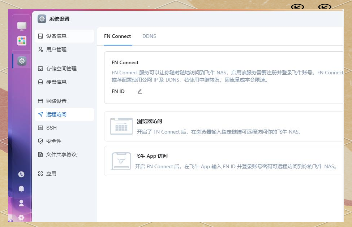Open the notification bell icon
This screenshot has width=352, height=227.
(21, 188)
